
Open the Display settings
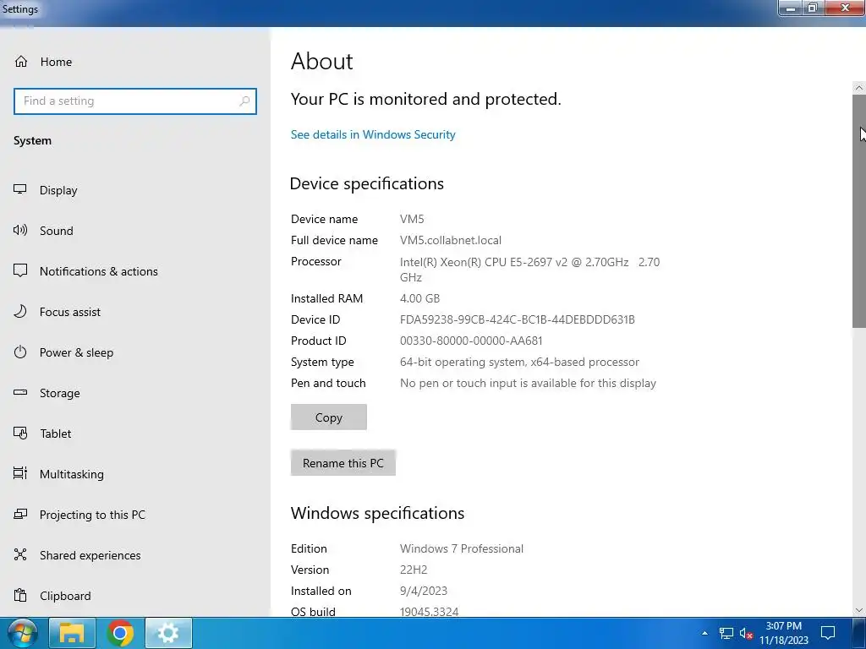tap(46, 190)
